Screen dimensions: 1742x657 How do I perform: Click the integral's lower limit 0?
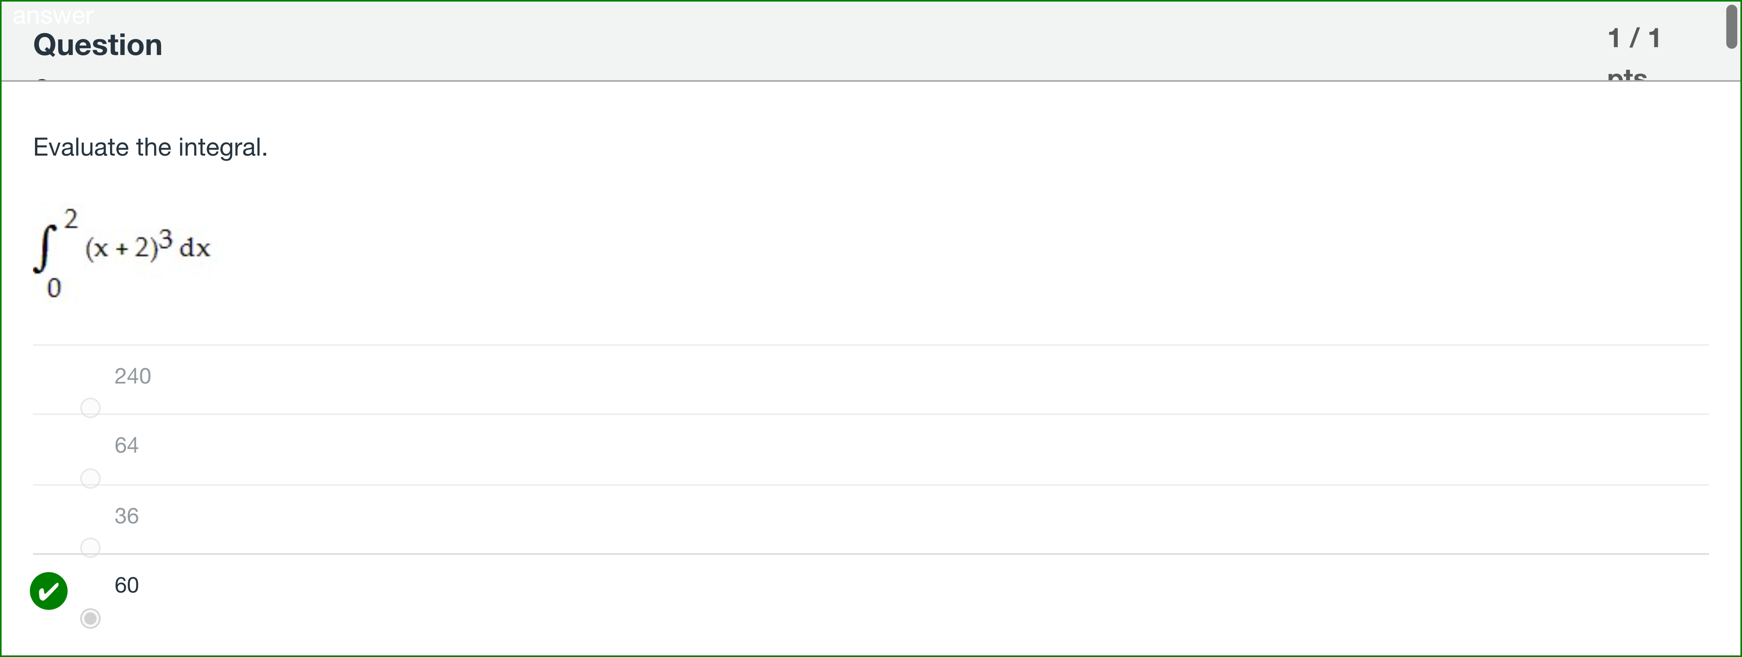coord(54,289)
